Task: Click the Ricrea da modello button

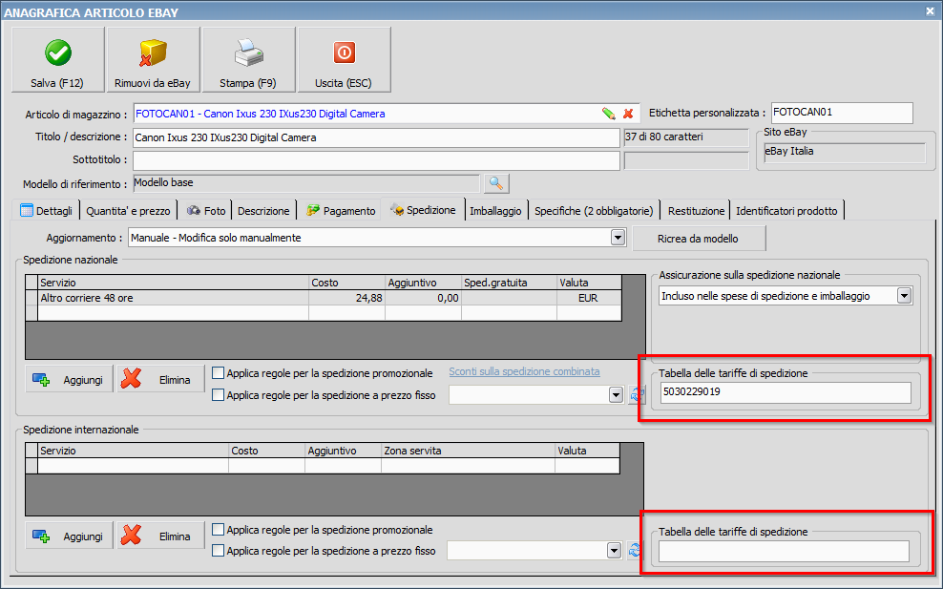Action: tap(700, 239)
